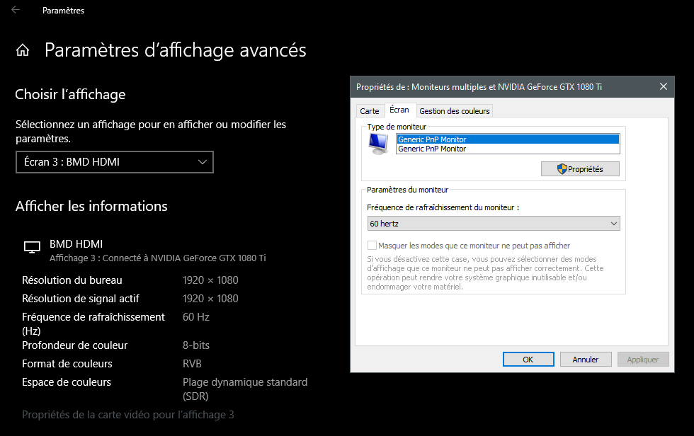Click the 60 Hz refresh rate value
694x436 pixels.
pos(196,317)
